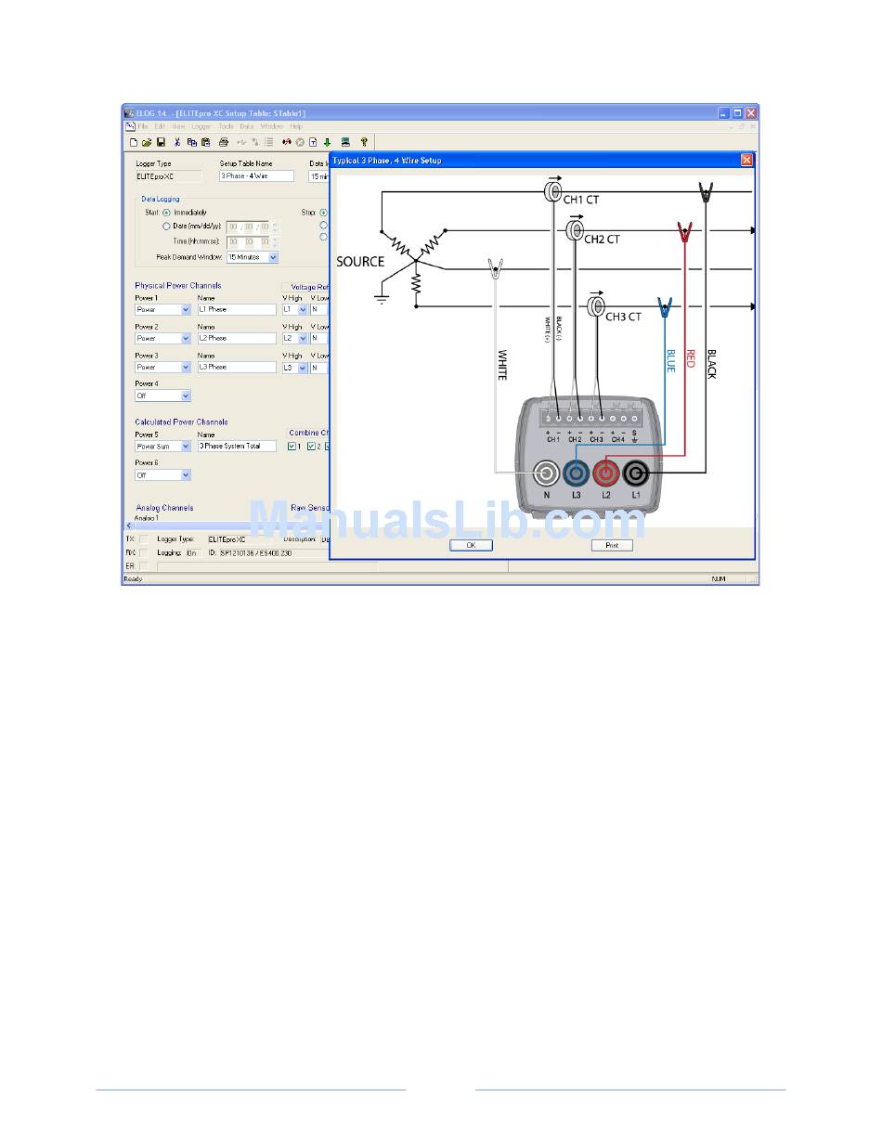Viewport: 882px width, 1141px height.
Task: Click the list-style toolbar icon before the connect icon
Action: (268, 142)
